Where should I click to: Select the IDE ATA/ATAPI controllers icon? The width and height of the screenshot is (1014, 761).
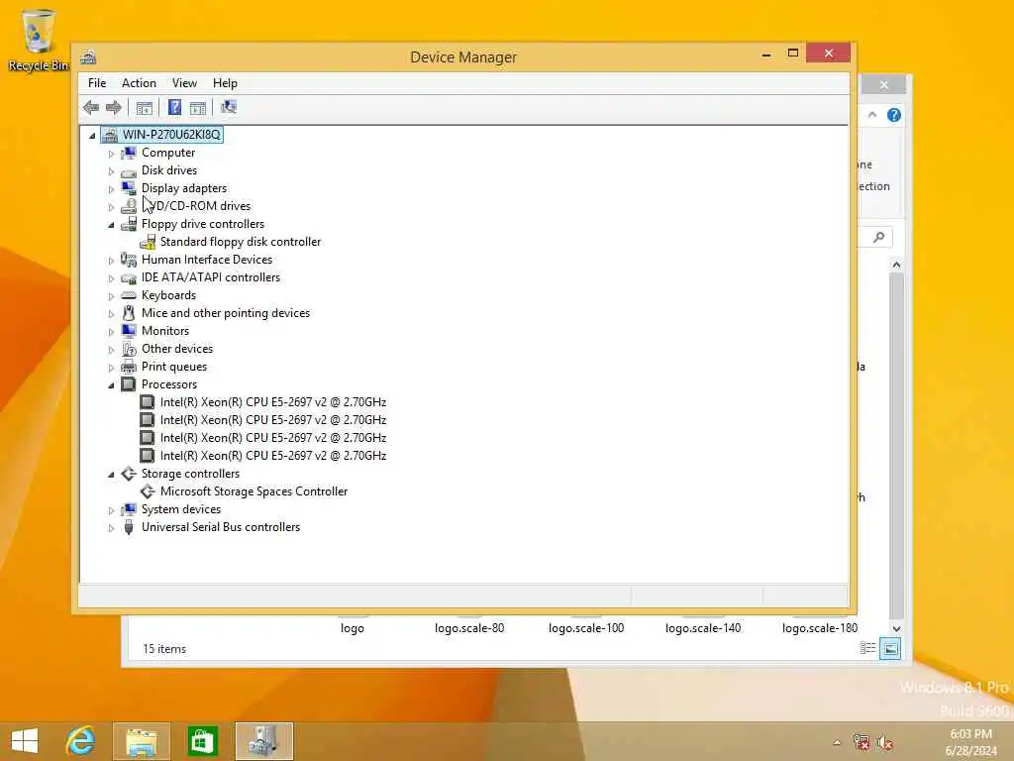pos(129,277)
